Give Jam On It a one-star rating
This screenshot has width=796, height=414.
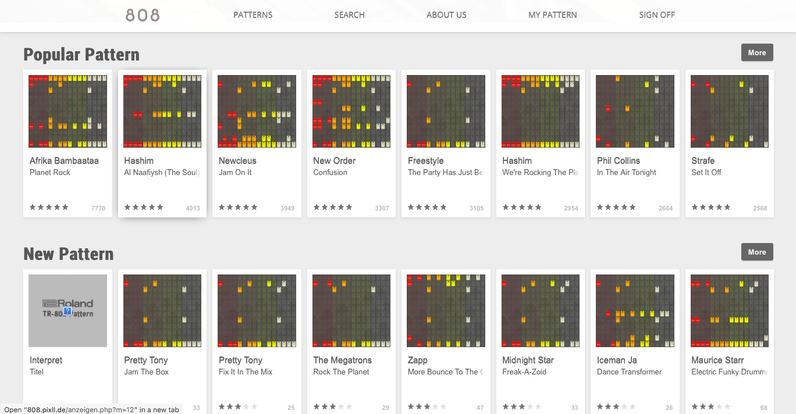(x=222, y=207)
